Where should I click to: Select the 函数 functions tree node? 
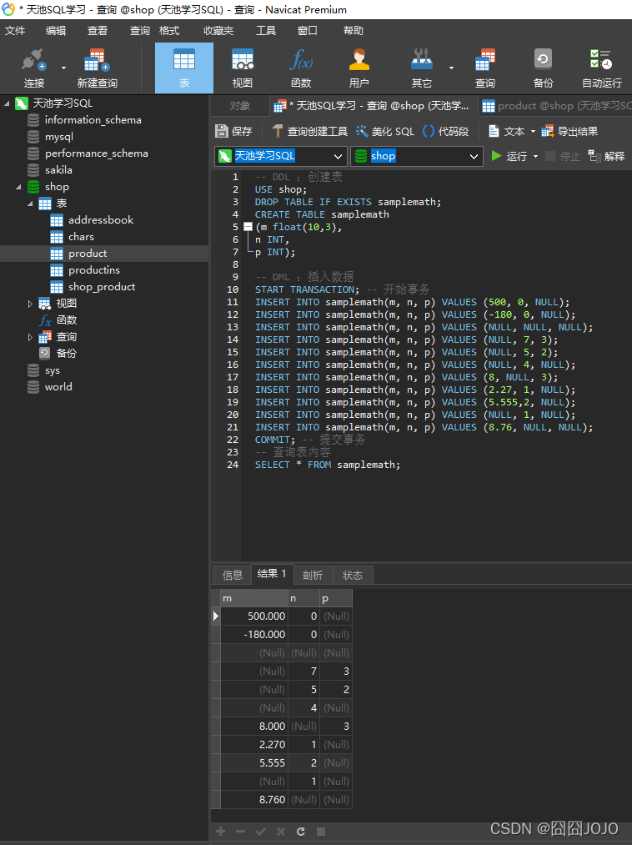66,320
